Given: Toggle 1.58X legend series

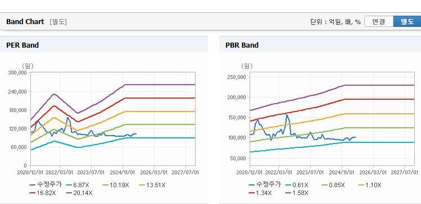Looking at the screenshot, I should tap(297, 193).
